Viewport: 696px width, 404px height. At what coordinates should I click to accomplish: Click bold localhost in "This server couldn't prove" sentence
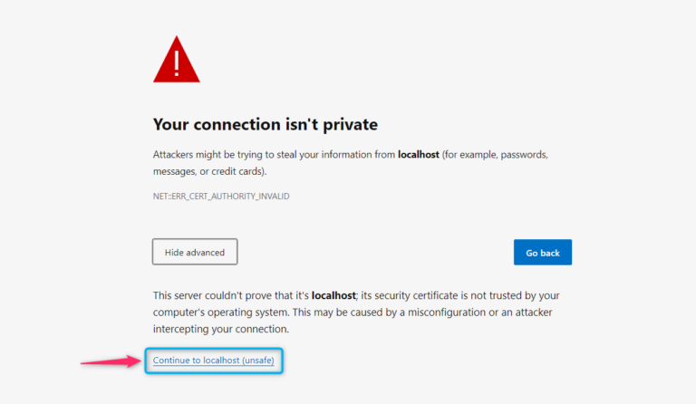click(332, 295)
